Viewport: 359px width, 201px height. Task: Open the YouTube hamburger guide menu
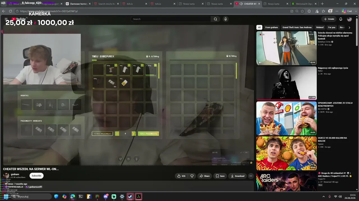[x=6, y=19]
